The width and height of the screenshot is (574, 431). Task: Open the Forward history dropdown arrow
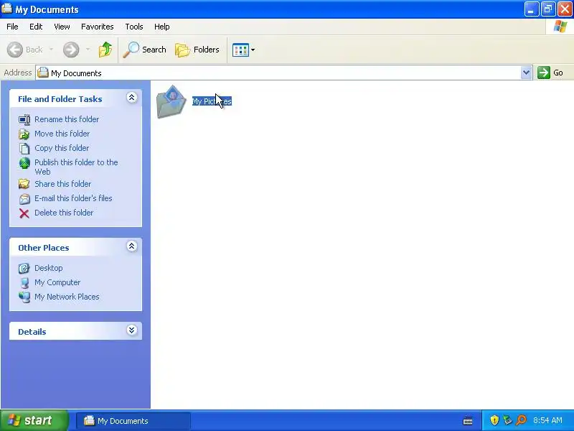88,50
